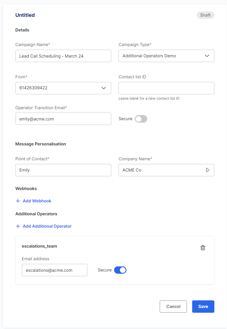Image resolution: width=227 pixels, height=329 pixels.
Task: Delete the escalations_team operator with trash icon
Action: coord(203,248)
